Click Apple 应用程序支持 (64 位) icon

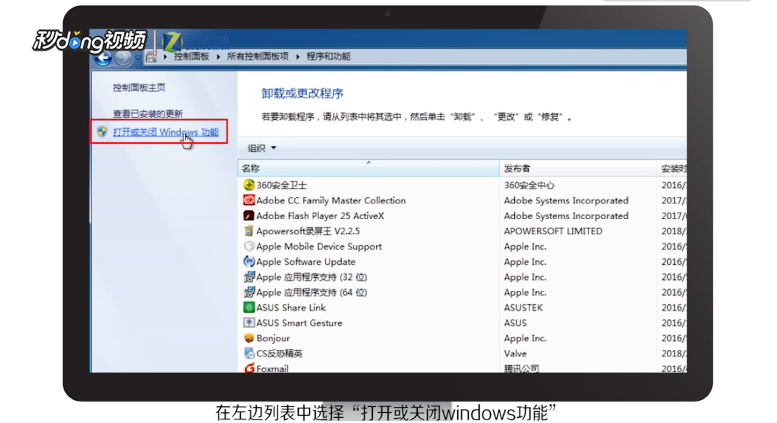249,292
